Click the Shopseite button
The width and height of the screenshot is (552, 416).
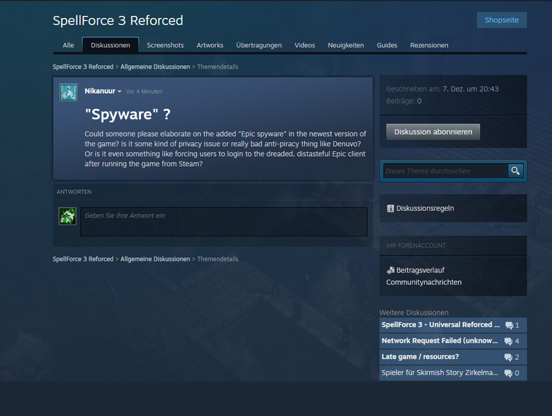[501, 20]
